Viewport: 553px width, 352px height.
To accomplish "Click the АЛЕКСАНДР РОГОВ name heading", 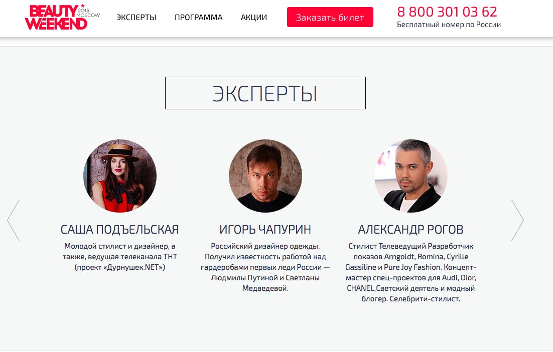I will [x=411, y=230].
